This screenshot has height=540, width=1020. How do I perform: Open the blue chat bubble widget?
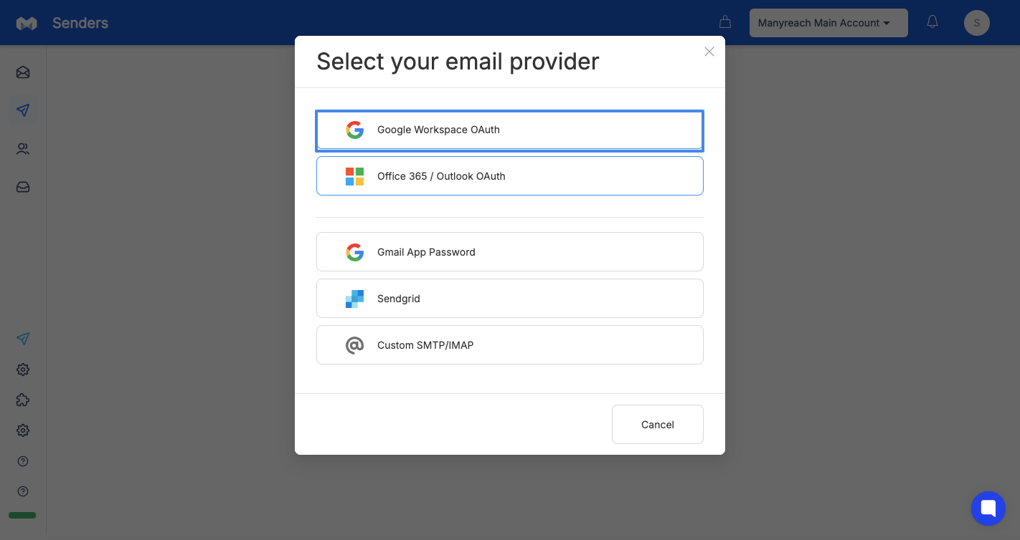point(988,508)
